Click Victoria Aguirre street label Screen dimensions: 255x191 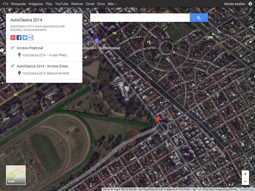[164, 49]
